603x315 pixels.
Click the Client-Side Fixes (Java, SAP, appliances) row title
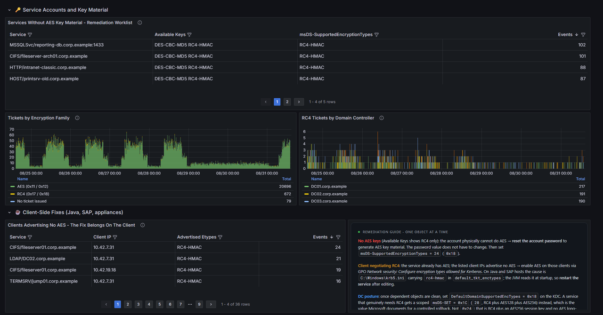73,213
